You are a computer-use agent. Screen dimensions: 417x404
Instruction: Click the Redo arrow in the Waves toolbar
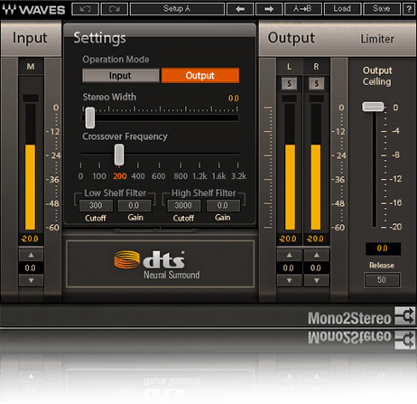coord(115,9)
